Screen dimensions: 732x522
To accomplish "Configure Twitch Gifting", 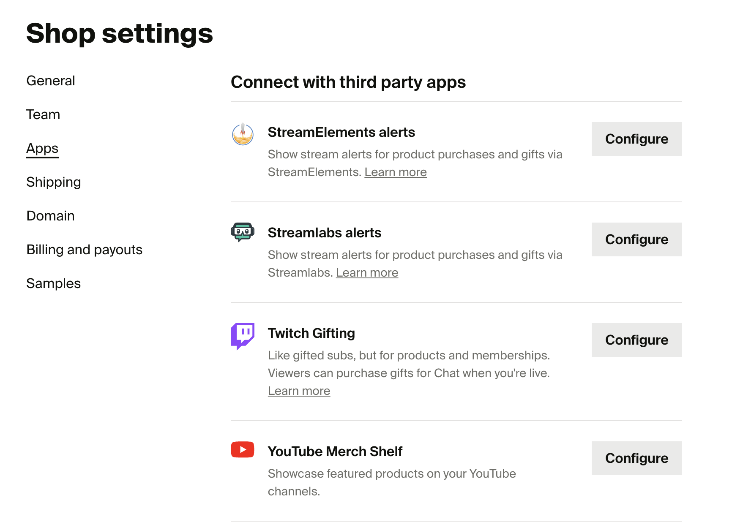I will click(636, 340).
